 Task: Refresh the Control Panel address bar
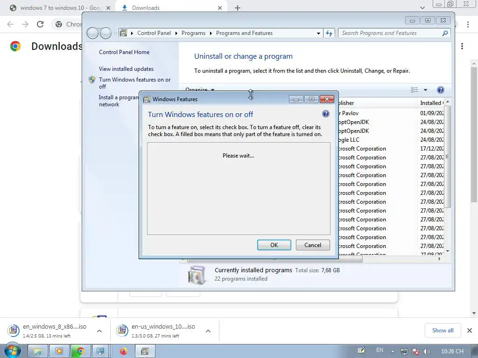pos(329,33)
